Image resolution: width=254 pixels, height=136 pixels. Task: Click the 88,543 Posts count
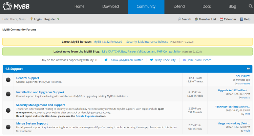click(x=195, y=78)
